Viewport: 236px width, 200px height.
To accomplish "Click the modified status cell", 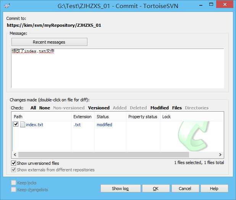I will pyautogui.click(x=104, y=125).
